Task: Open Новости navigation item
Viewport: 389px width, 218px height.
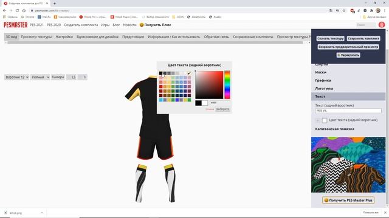Action: pos(129,25)
